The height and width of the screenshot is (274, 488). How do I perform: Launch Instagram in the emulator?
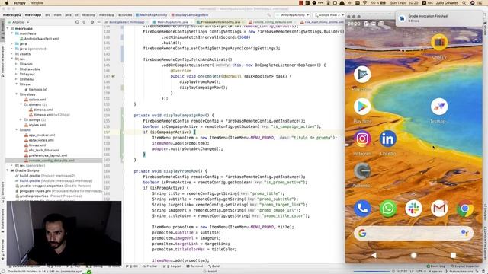(362, 139)
